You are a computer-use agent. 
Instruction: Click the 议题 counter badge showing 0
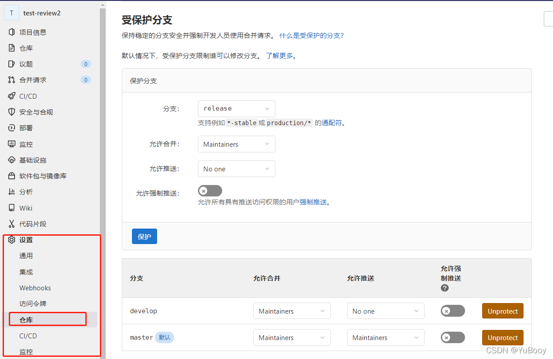(86, 64)
